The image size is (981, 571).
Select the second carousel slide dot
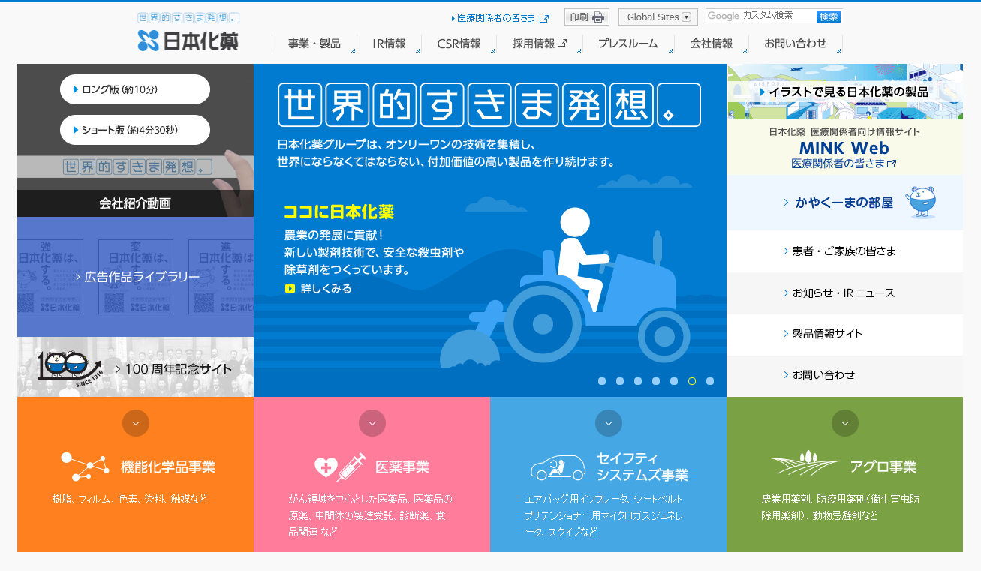tap(620, 381)
